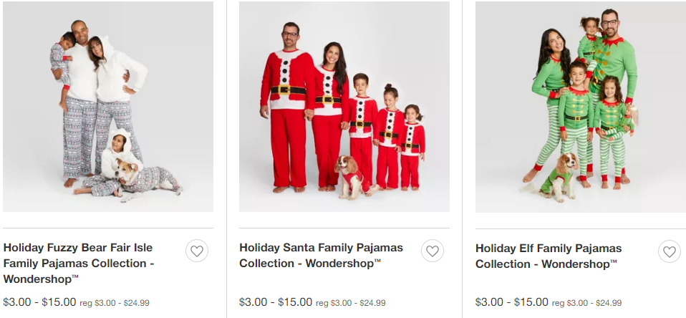Screen dimensions: 686x318
Task: Click the $3.00 - $15.00 price under Santa pajamas
Action: pos(276,302)
